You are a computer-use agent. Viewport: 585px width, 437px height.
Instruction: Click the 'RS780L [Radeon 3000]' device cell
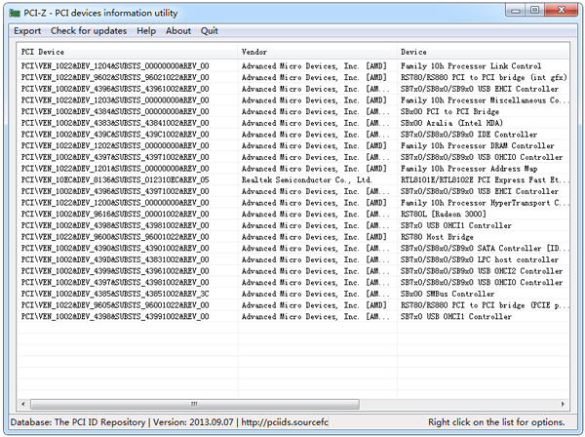coord(444,214)
